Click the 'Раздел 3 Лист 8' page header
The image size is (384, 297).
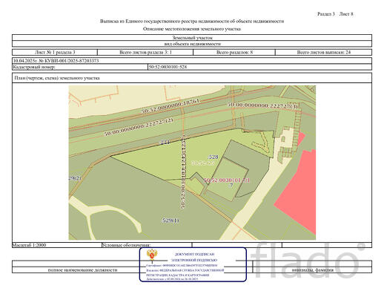tap(335, 14)
